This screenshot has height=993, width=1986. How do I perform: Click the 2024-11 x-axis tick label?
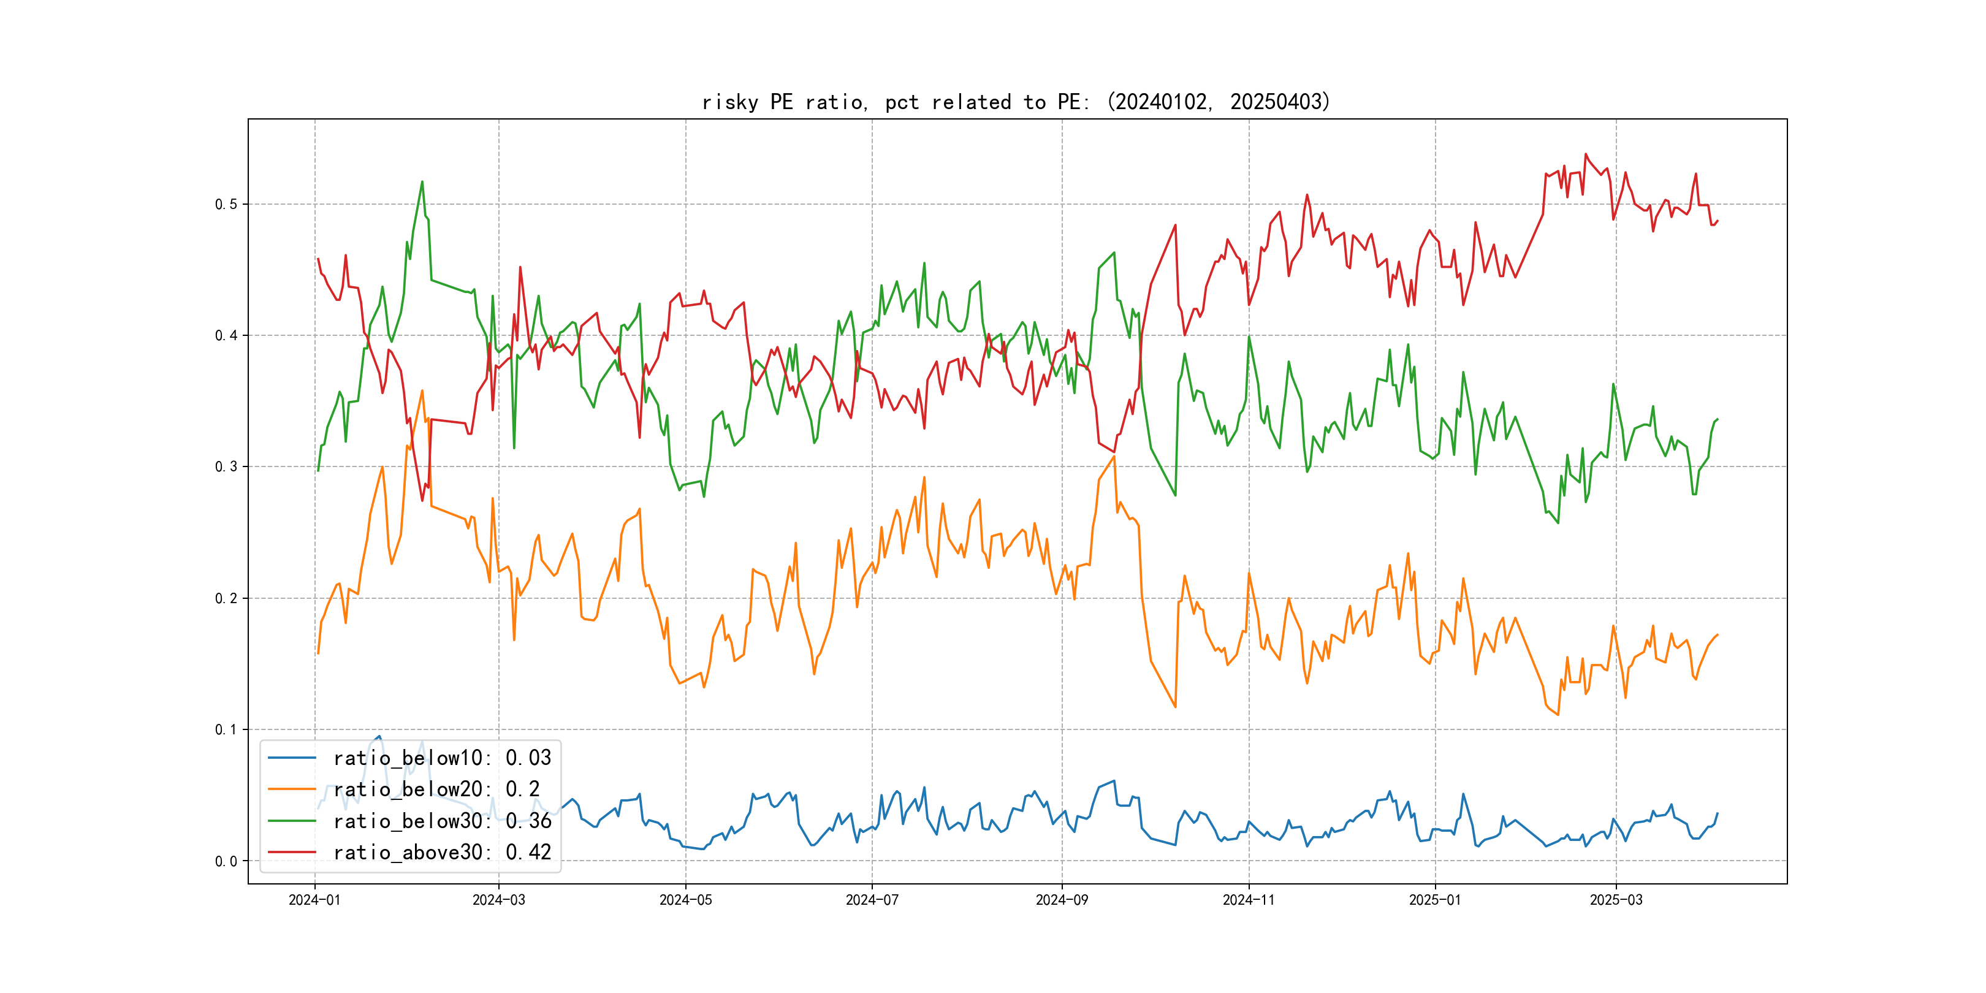click(1248, 900)
